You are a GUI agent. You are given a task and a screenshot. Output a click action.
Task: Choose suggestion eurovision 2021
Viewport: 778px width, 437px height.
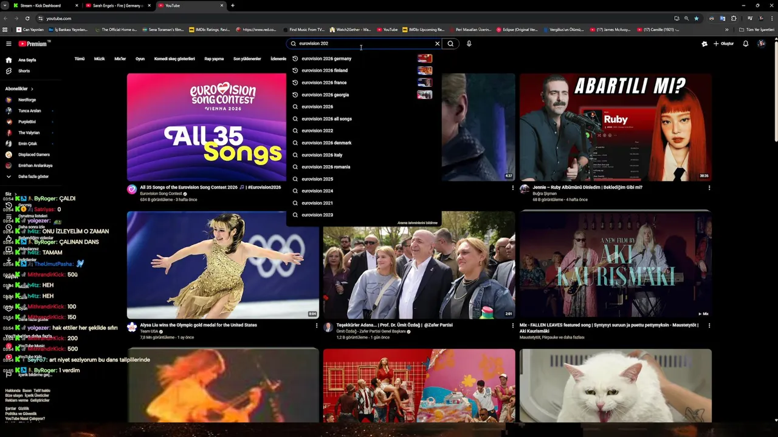[363, 203]
